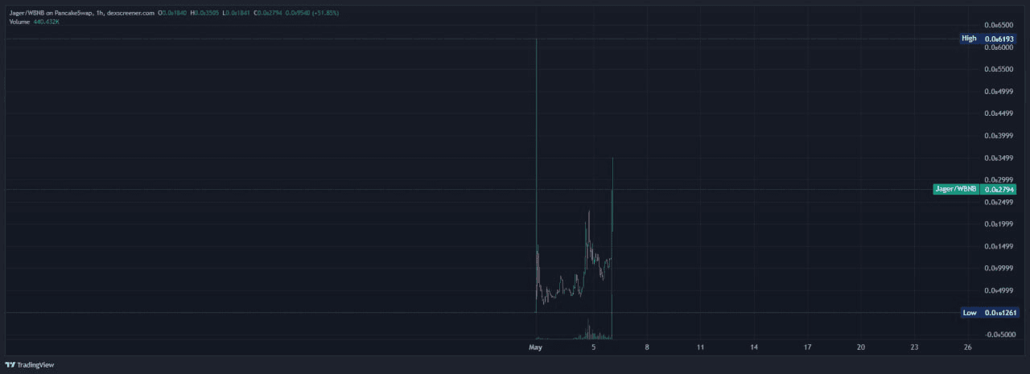Click the Volume indicator label

pyautogui.click(x=18, y=22)
